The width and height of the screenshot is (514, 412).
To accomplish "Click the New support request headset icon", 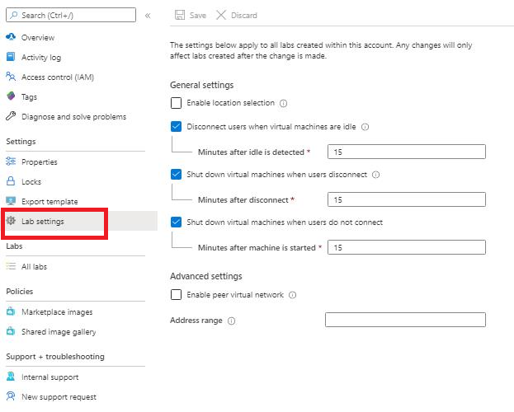I will pyautogui.click(x=11, y=396).
